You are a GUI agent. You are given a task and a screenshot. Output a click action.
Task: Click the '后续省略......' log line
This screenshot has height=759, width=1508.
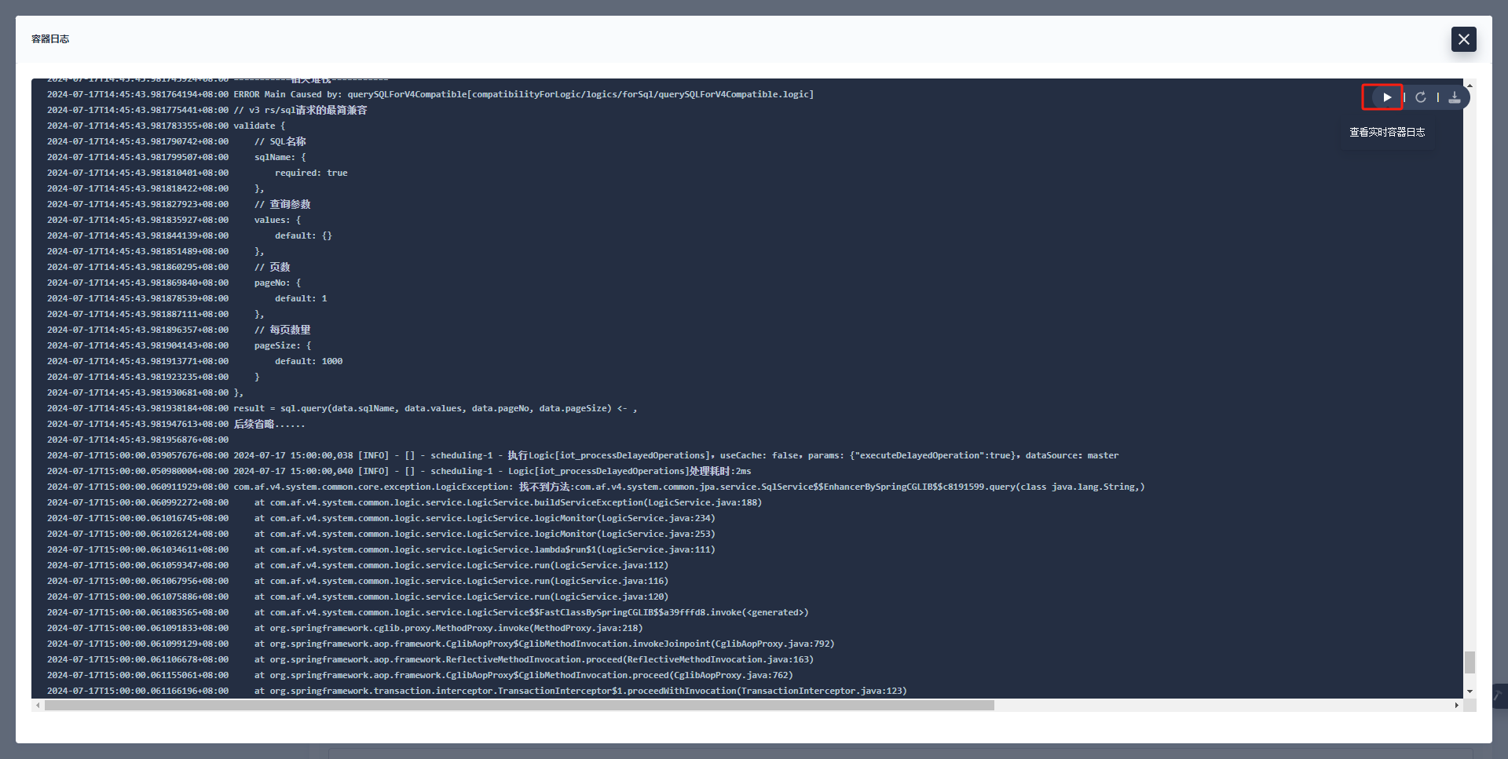pos(176,424)
